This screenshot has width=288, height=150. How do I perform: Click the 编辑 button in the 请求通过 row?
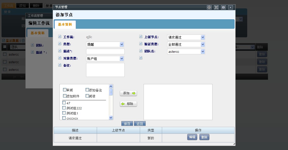coord(192,137)
